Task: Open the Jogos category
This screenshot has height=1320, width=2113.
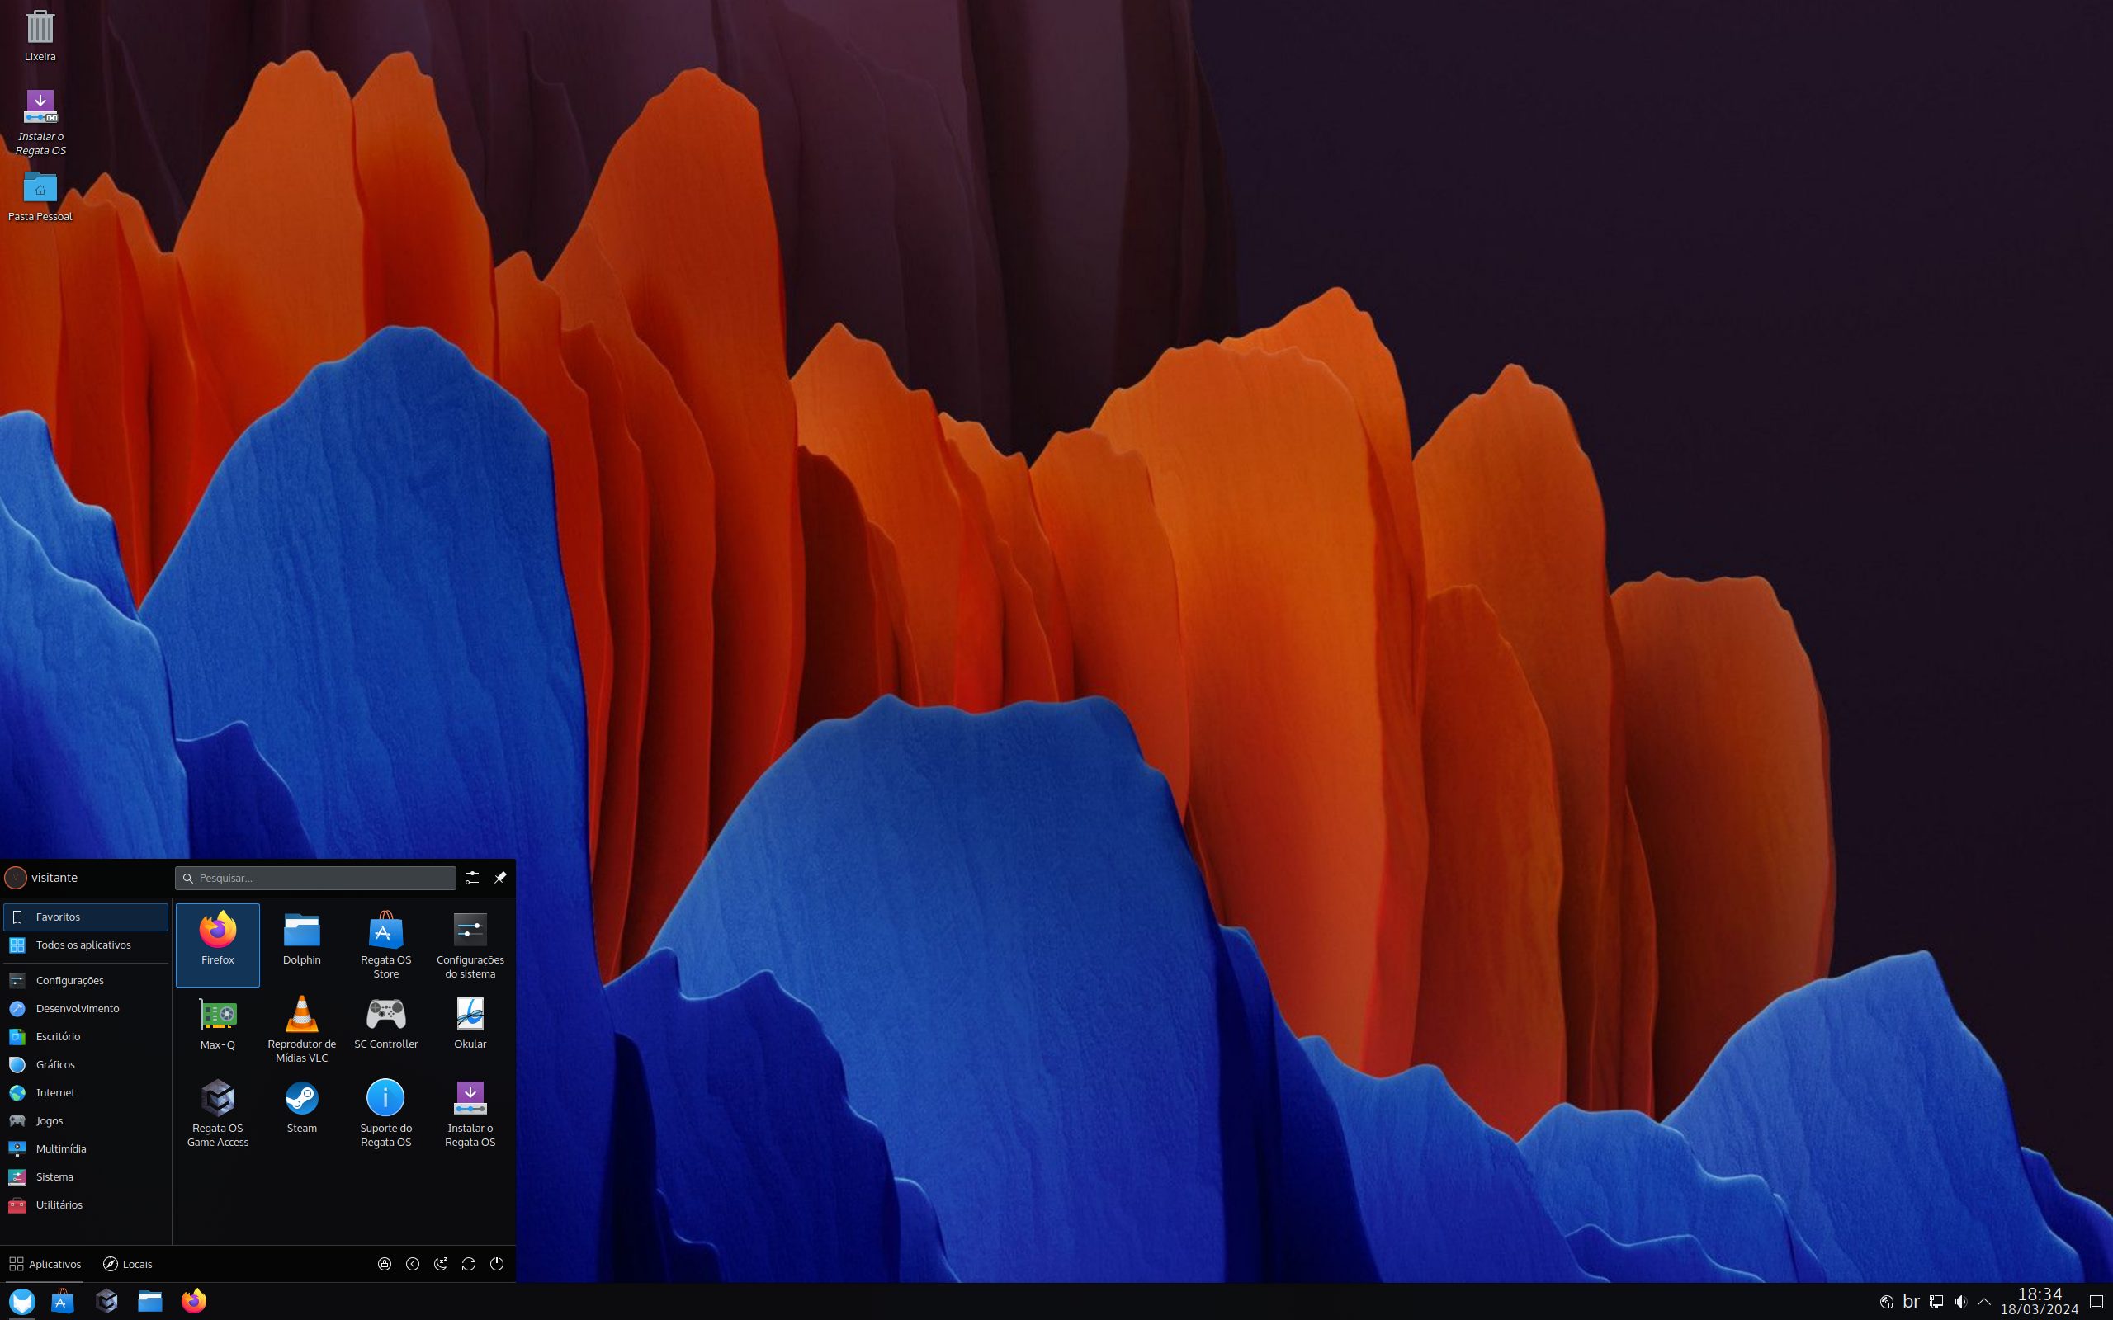Action: pyautogui.click(x=50, y=1120)
